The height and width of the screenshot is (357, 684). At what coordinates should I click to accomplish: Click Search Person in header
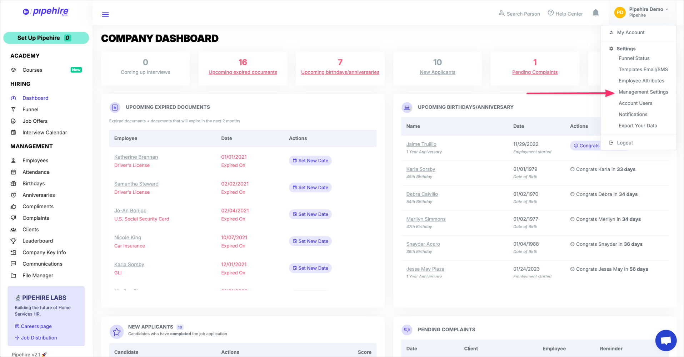519,14
